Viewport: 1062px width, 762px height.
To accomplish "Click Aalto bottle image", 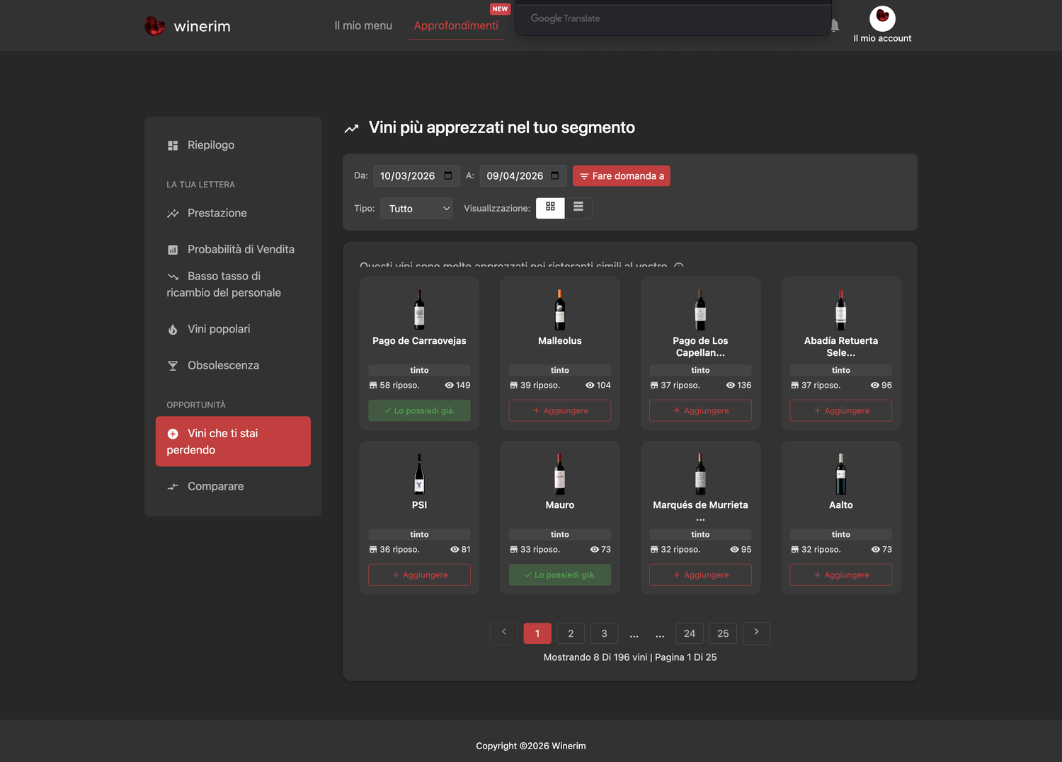I will 841,474.
